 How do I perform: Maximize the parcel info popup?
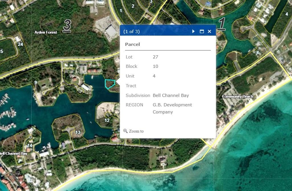point(202,31)
